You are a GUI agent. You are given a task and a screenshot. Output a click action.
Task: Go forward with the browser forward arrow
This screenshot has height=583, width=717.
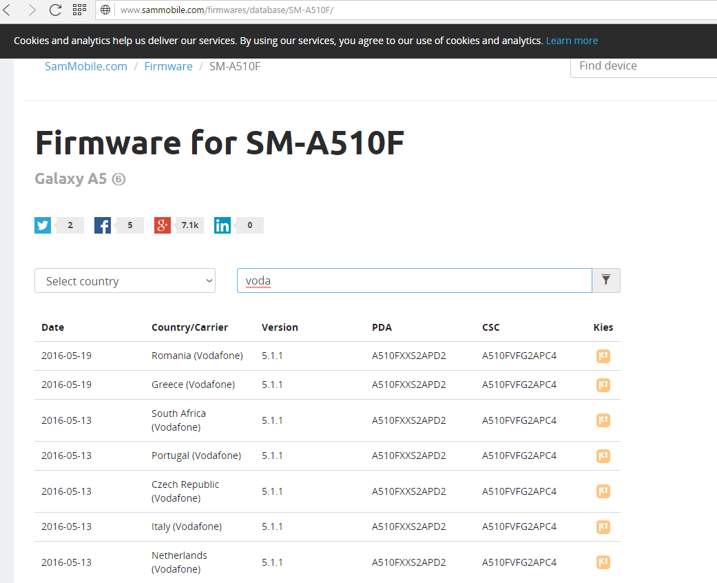tap(32, 10)
